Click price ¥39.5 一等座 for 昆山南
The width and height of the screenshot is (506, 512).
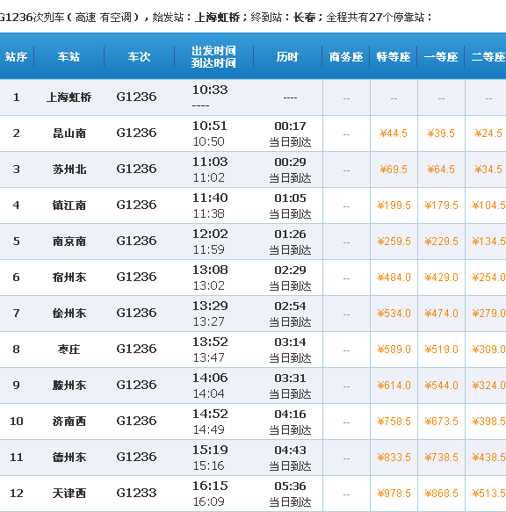click(441, 133)
